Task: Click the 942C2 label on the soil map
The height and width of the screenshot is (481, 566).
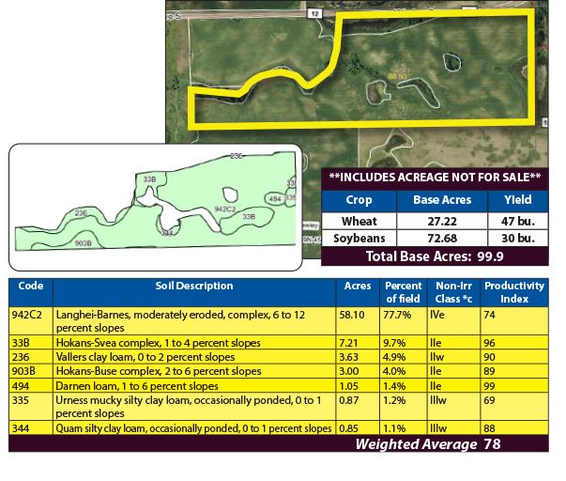Action: click(x=225, y=208)
